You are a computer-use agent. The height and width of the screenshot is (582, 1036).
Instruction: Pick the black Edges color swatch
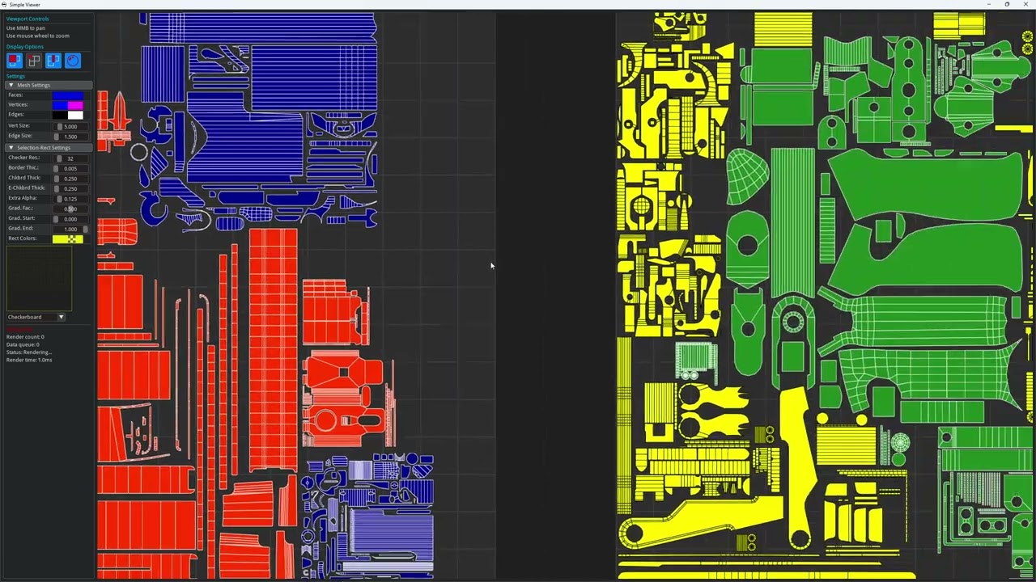point(60,115)
